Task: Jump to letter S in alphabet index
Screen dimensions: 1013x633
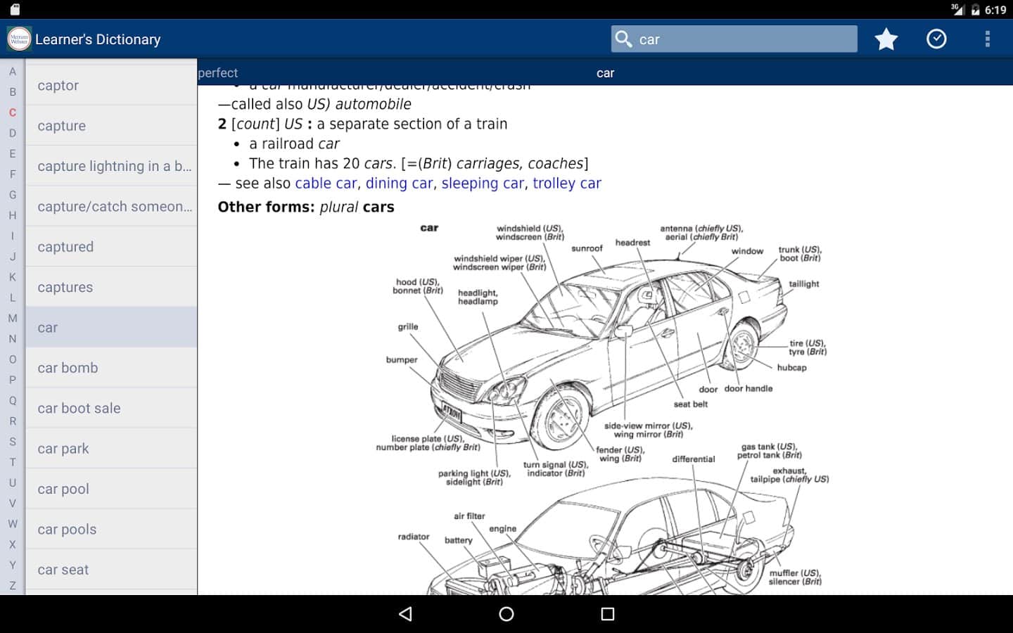Action: (13, 442)
